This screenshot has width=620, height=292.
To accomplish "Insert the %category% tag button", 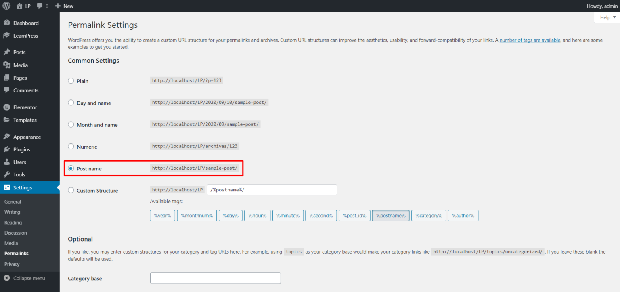I will [429, 216].
